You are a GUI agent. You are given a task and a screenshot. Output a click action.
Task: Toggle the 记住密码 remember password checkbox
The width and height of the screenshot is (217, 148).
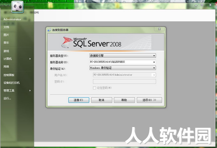94,88
